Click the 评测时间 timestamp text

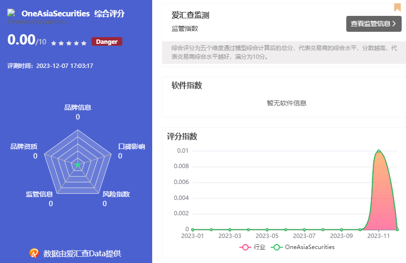tap(50, 66)
